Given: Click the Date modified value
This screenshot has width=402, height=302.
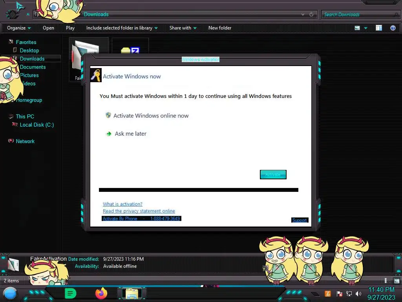Looking at the screenshot, I should click(x=123, y=259).
